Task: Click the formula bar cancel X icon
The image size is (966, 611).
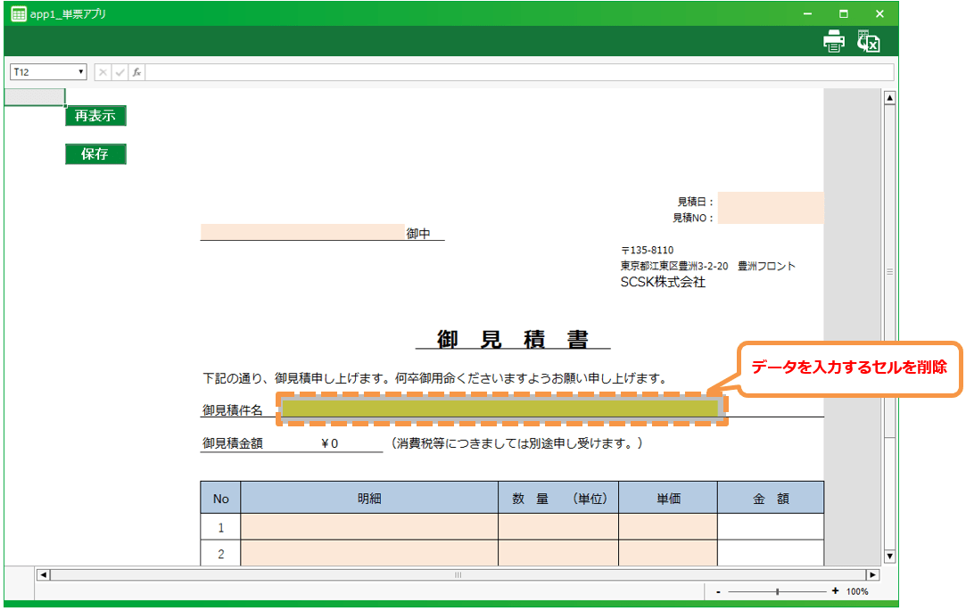Action: [103, 72]
